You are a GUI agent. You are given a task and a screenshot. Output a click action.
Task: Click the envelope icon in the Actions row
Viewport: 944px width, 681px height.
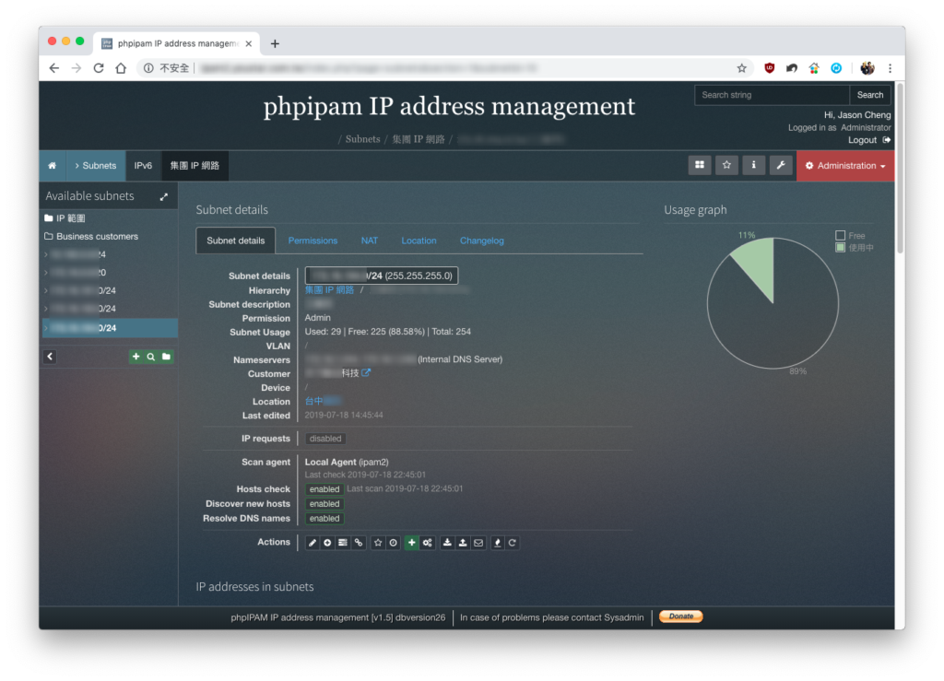478,543
